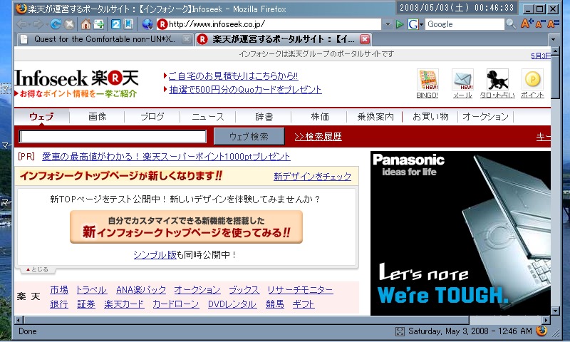
Task: Decrease text size with A- icon
Action: tap(540, 24)
